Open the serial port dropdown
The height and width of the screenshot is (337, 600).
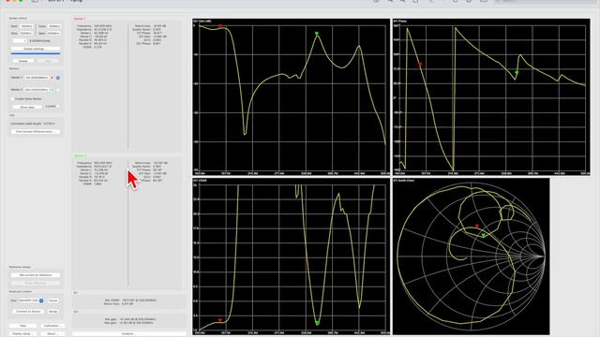31,300
